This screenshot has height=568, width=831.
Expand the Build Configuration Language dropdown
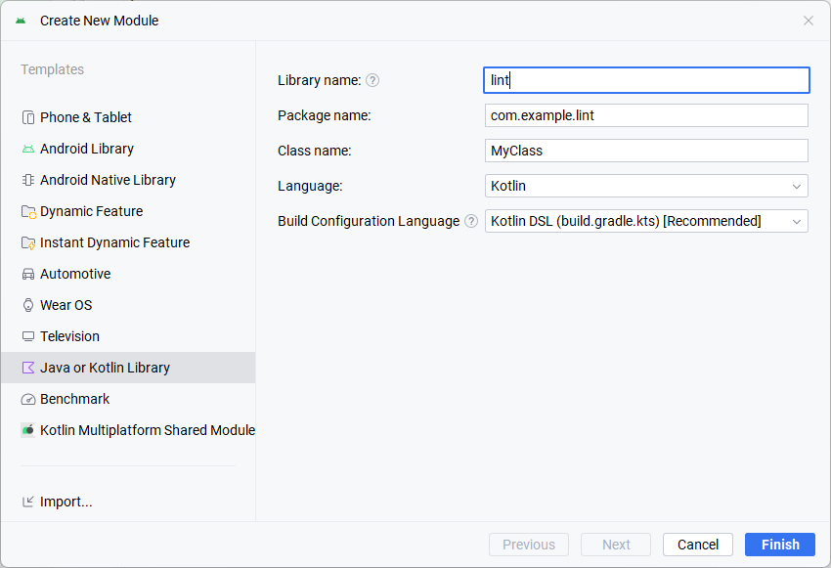point(646,221)
